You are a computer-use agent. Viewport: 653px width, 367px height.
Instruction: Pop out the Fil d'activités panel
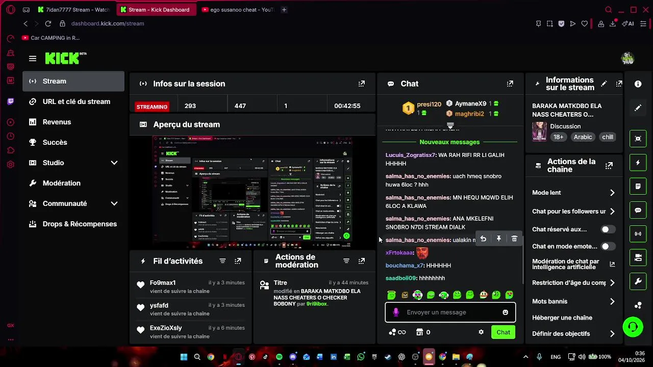pos(238,261)
